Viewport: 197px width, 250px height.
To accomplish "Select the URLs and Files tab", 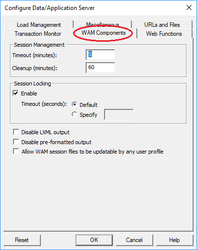I will pyautogui.click(x=162, y=25).
